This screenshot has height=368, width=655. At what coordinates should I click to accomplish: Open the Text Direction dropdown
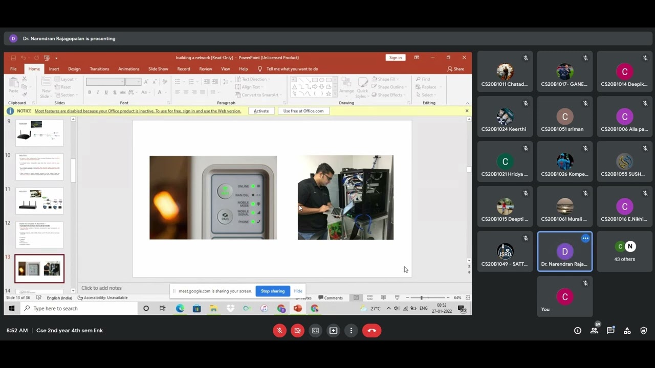(x=253, y=79)
